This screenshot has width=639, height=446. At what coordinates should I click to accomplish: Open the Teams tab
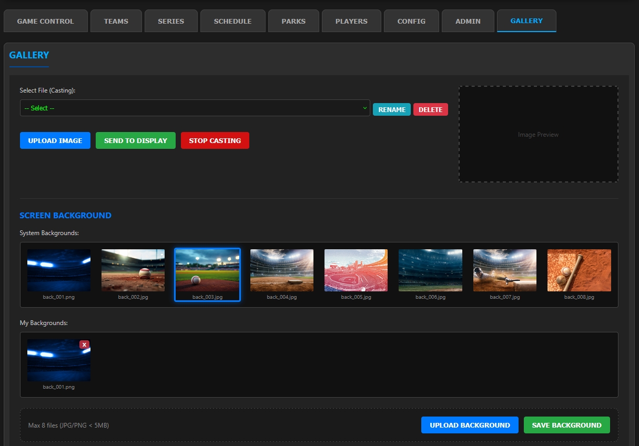click(116, 22)
